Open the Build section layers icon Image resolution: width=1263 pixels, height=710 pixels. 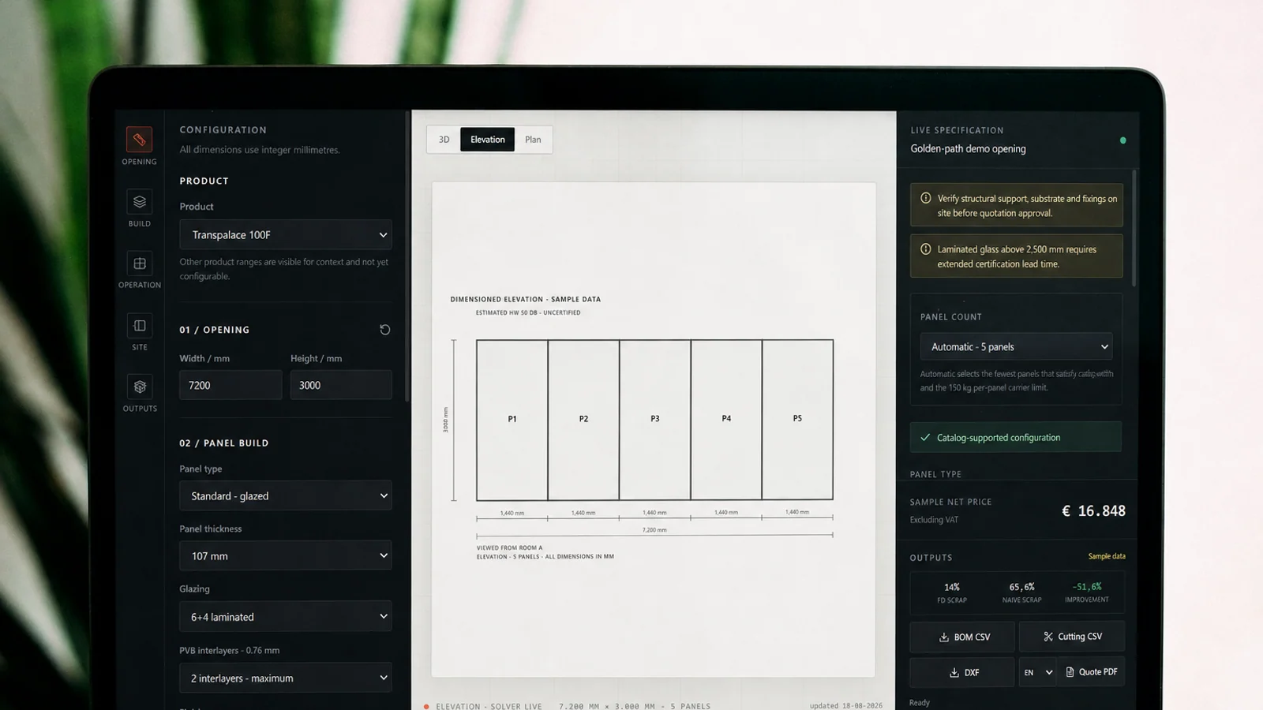pyautogui.click(x=140, y=202)
